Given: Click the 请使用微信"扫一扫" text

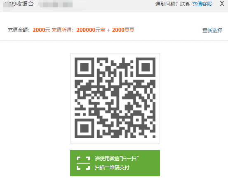Looking at the screenshot, I should (x=117, y=159).
